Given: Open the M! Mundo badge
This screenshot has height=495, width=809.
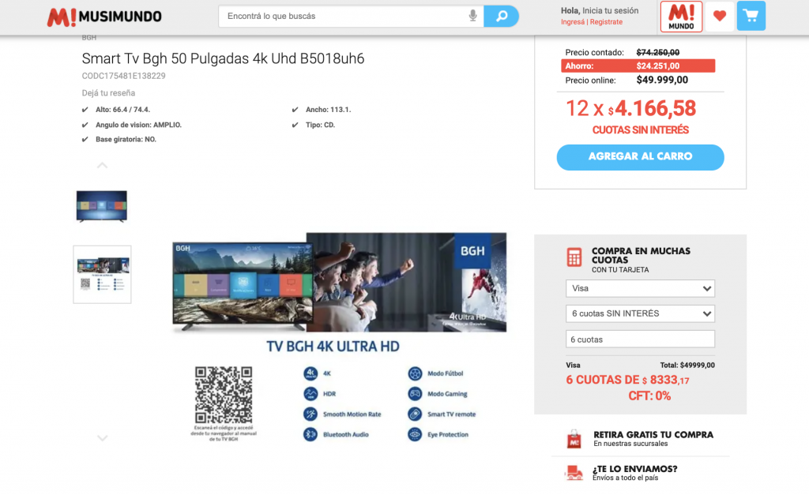Looking at the screenshot, I should pos(681,17).
